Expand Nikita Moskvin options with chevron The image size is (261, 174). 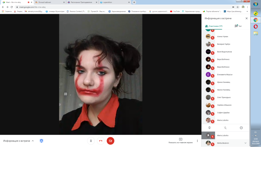(x=245, y=143)
